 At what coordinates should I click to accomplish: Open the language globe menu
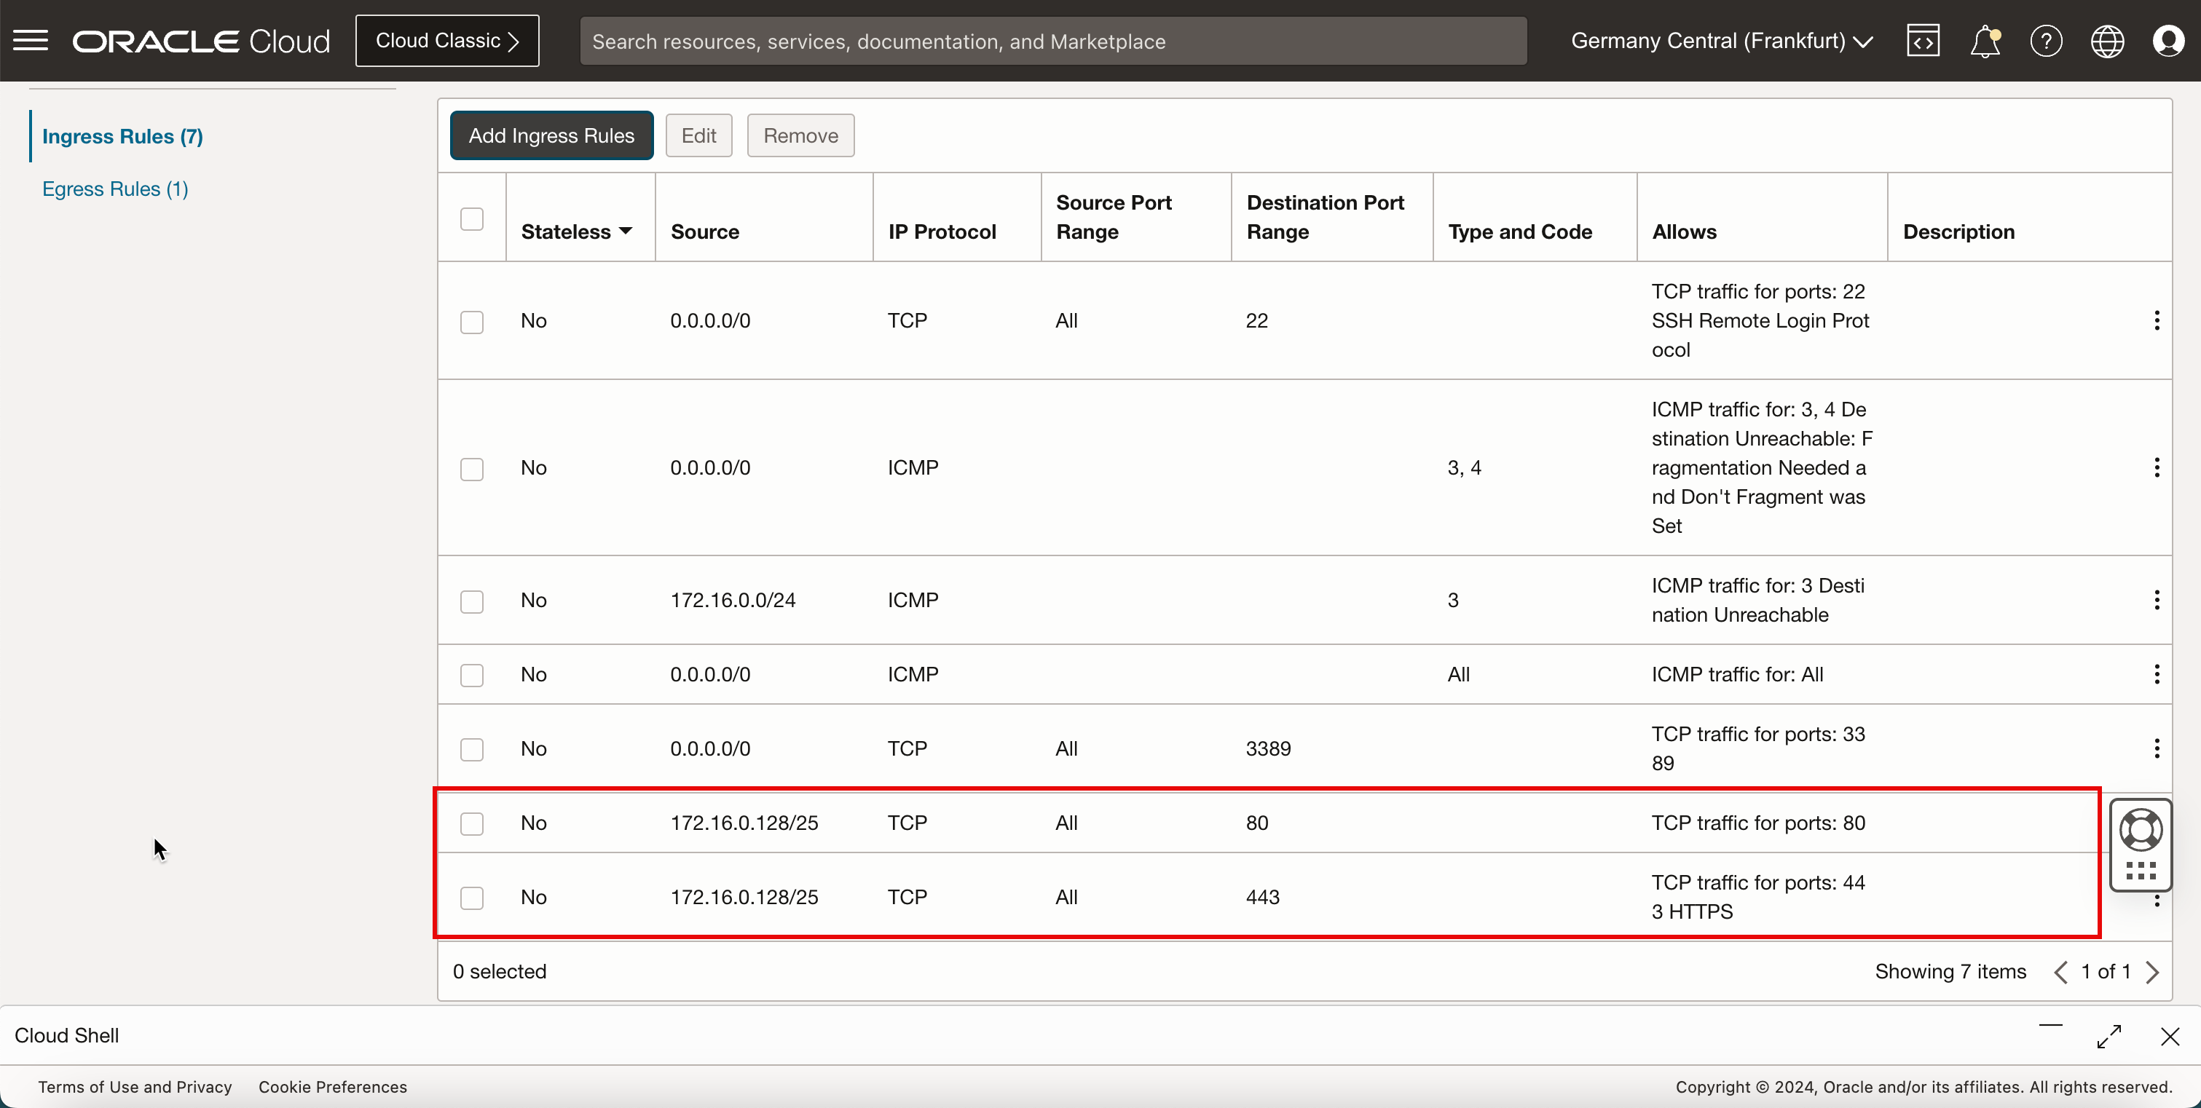pos(2107,40)
